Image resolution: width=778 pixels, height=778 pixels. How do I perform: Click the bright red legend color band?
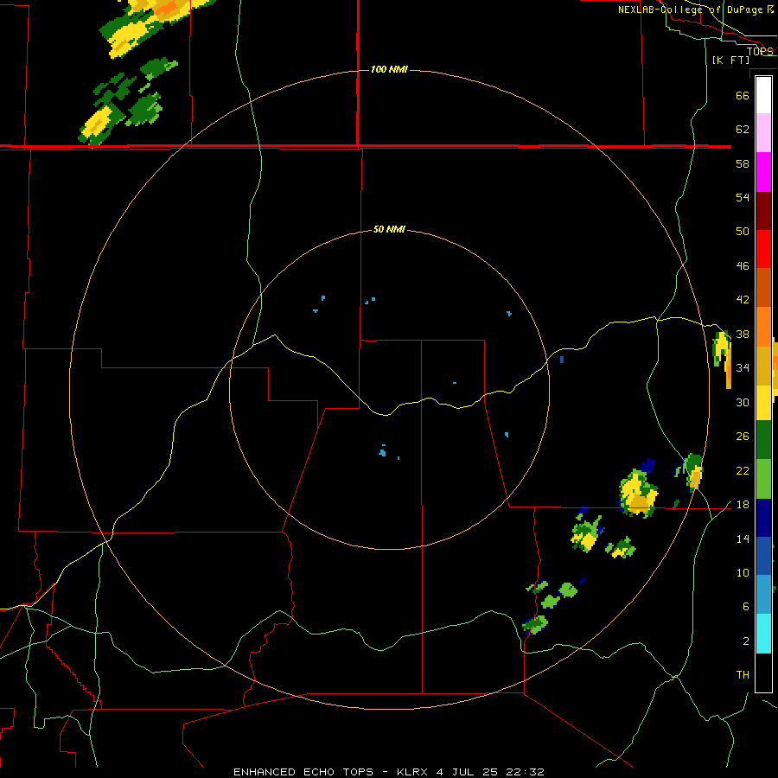click(763, 249)
